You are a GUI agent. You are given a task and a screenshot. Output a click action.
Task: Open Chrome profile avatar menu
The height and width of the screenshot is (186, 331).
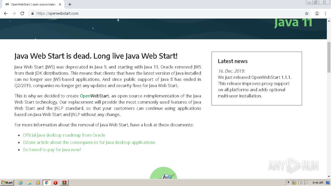pyautogui.click(x=317, y=13)
